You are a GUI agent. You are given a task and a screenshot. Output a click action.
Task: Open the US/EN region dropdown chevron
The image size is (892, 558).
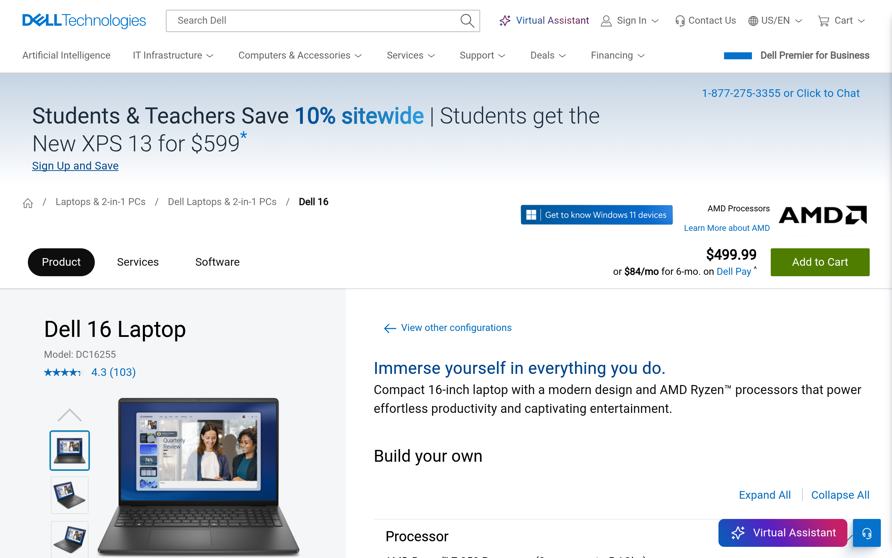[x=798, y=21]
